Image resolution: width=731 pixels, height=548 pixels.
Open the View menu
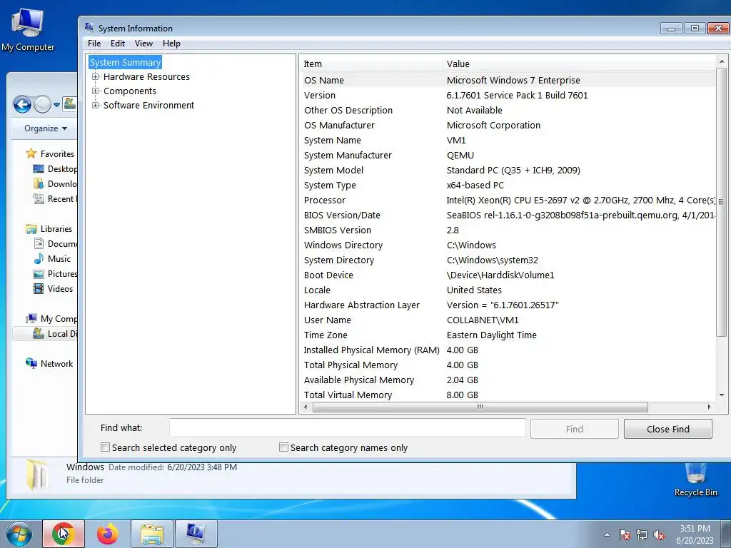pyautogui.click(x=143, y=44)
